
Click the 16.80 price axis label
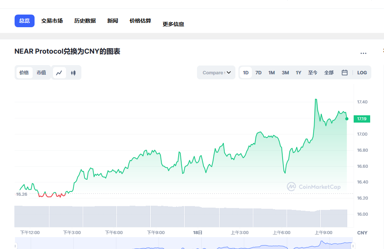[362, 150]
